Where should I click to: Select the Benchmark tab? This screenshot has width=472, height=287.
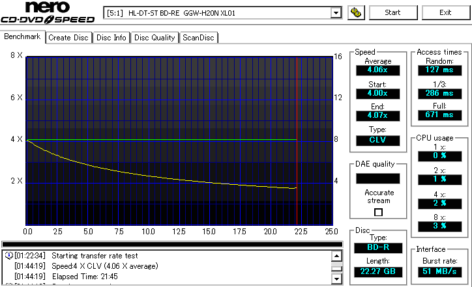pyautogui.click(x=23, y=37)
